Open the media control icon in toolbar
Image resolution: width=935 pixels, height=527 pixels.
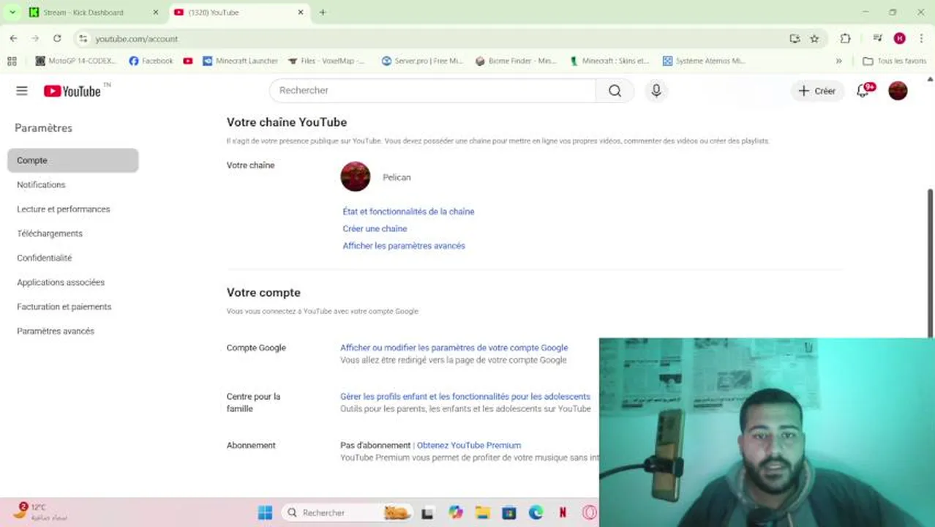[x=877, y=39]
